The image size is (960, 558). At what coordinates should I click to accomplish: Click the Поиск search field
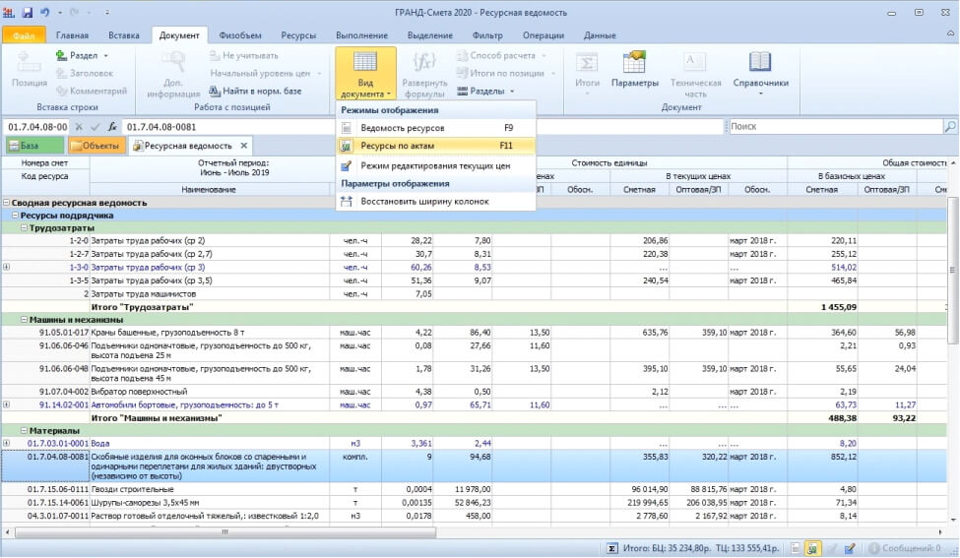pyautogui.click(x=835, y=127)
